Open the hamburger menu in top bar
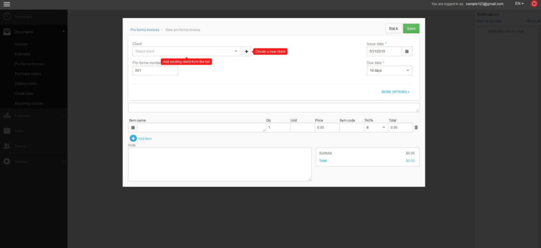541x248 pixels. (x=6, y=4)
